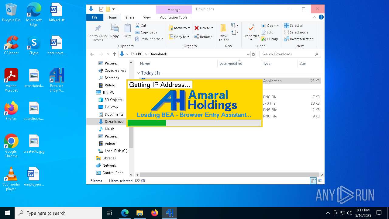Image resolution: width=389 pixels, height=219 pixels.
Task: Expand the Delete dropdown arrow
Action: point(212,28)
